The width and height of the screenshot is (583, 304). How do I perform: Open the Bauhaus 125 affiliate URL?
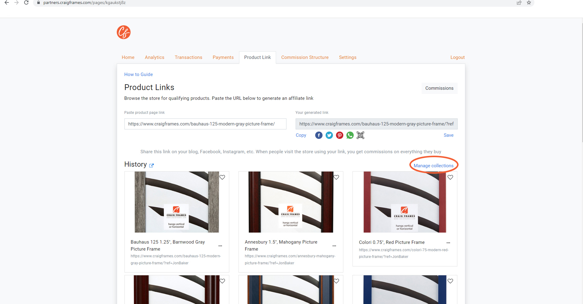click(x=176, y=259)
